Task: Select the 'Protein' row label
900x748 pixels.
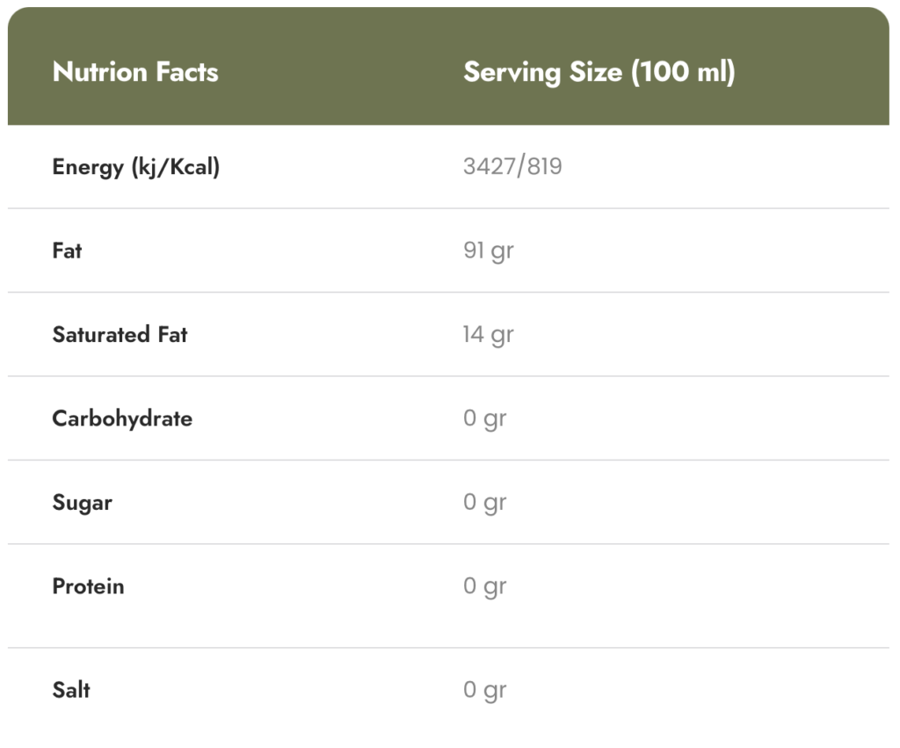Action: (x=88, y=586)
